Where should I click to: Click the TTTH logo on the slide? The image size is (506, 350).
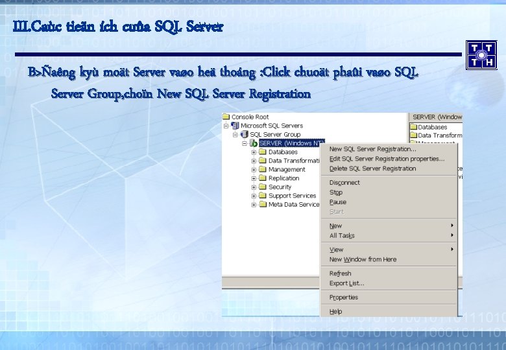[x=481, y=55]
